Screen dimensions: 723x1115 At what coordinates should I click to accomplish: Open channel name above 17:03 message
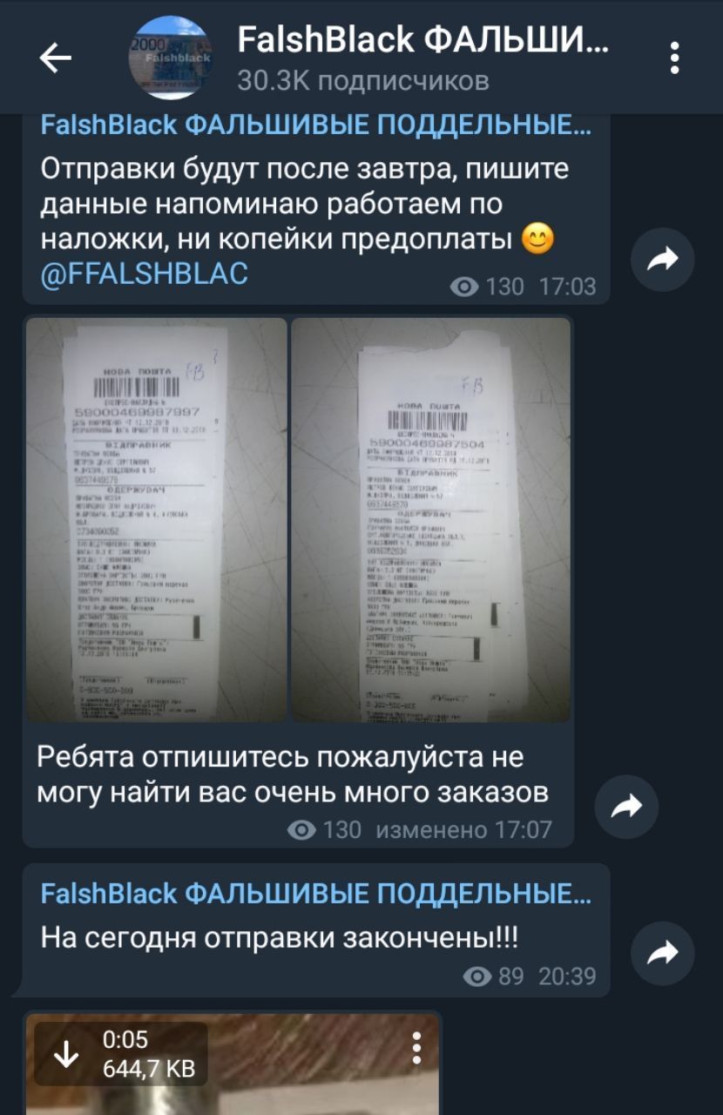pyautogui.click(x=315, y=125)
